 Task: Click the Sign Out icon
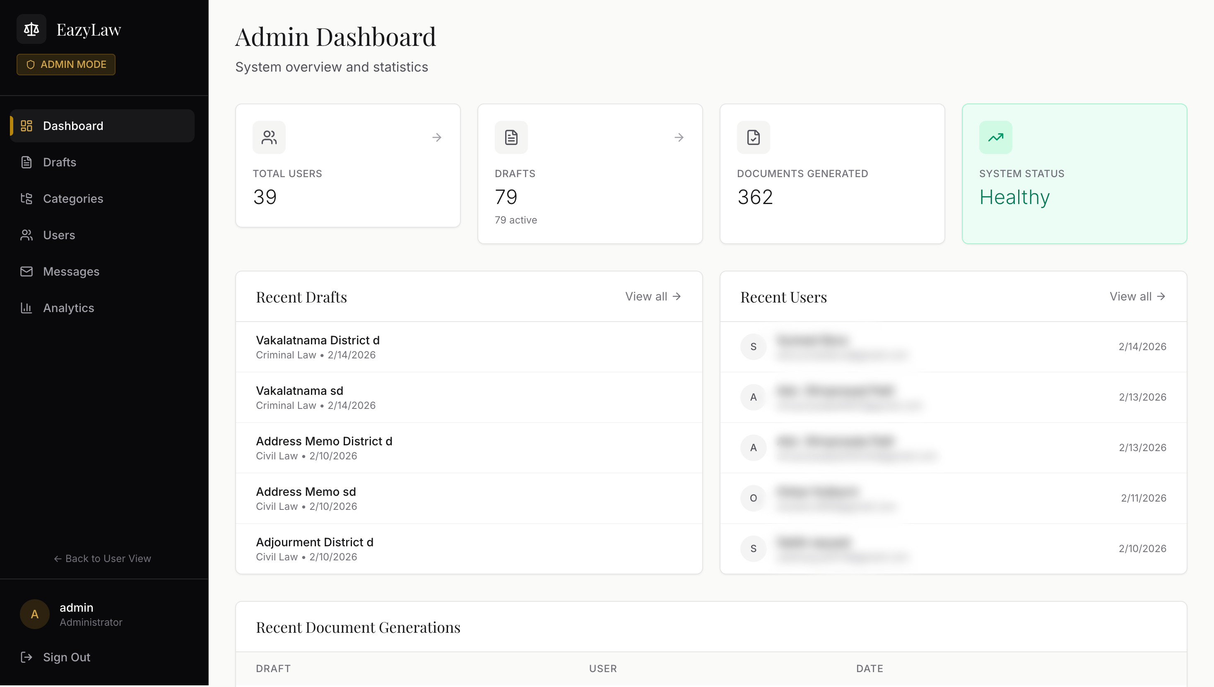point(26,657)
